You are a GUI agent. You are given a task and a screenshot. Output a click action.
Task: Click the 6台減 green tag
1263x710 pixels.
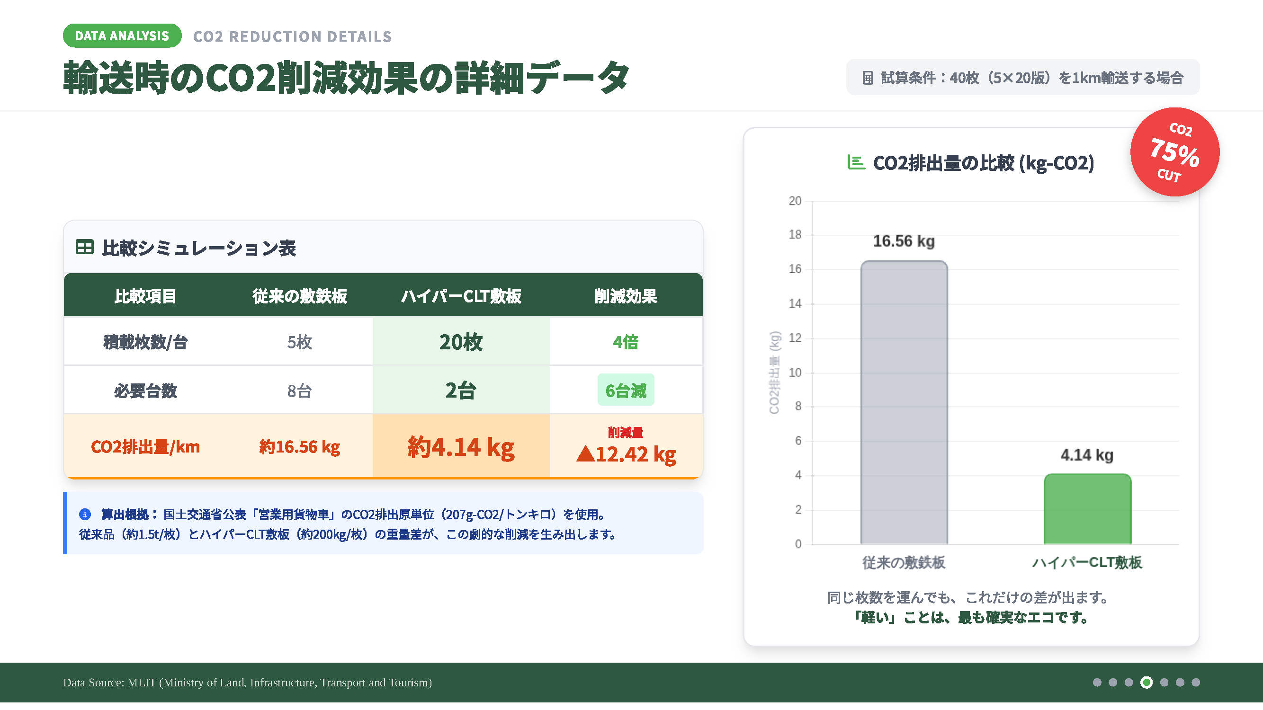pos(625,390)
